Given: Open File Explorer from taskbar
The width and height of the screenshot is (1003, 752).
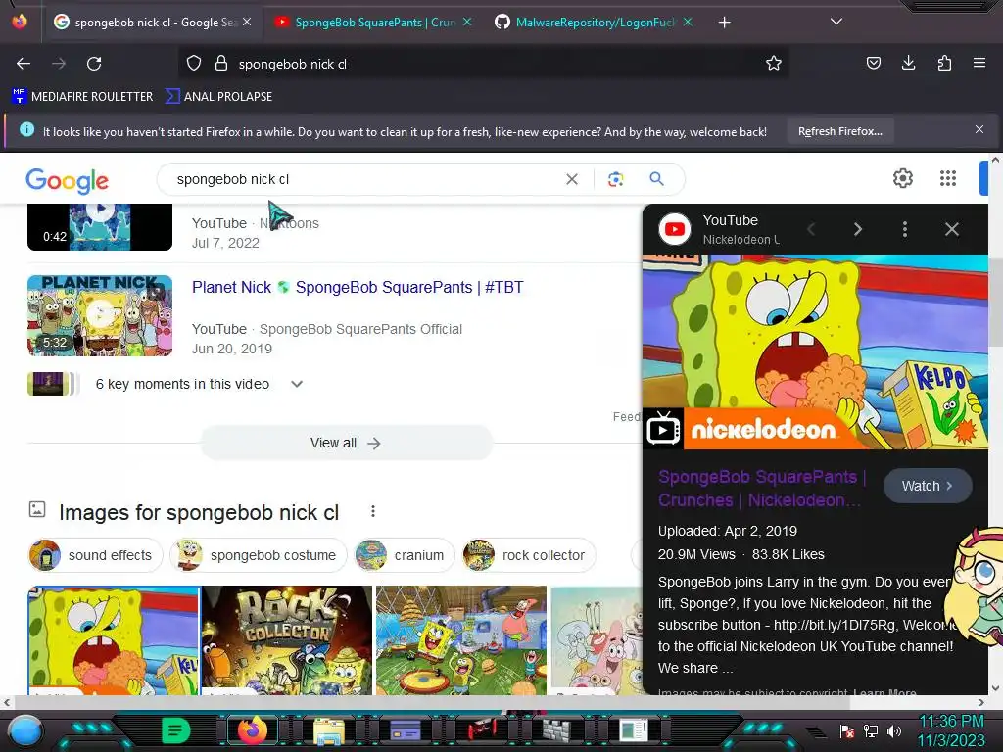Looking at the screenshot, I should pyautogui.click(x=328, y=730).
